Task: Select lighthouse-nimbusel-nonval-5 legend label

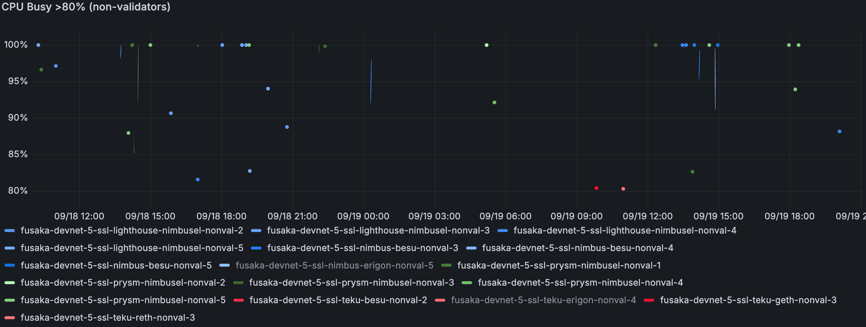Action: tap(132, 248)
